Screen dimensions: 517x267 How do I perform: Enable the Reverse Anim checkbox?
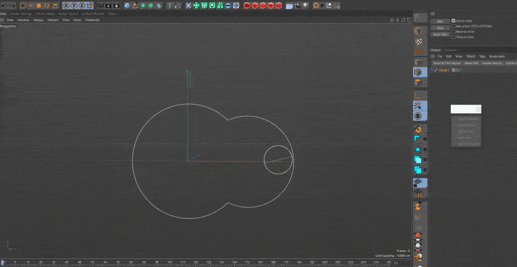pos(453,31)
